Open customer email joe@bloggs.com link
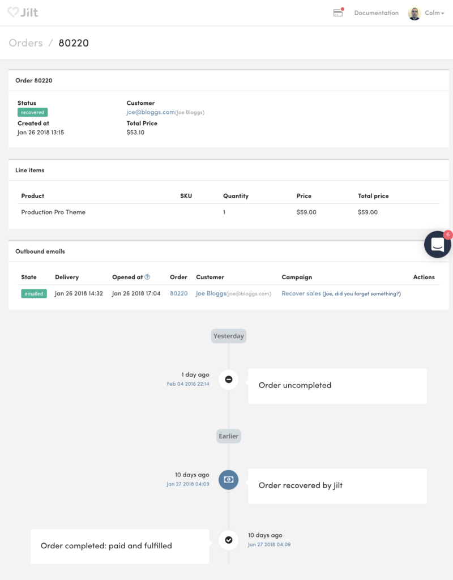Screen dimensions: 453x580 click(x=151, y=112)
